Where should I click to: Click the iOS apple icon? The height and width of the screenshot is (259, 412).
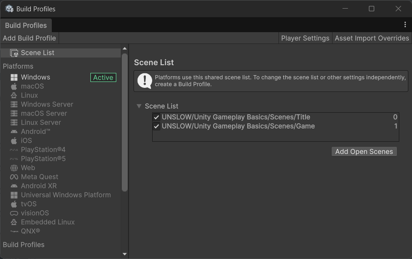coord(14,141)
